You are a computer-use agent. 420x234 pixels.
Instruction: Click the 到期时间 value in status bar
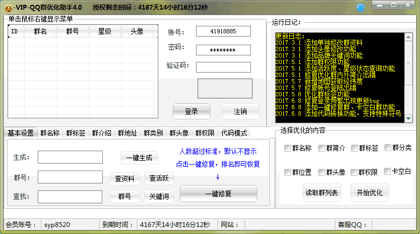(x=175, y=225)
